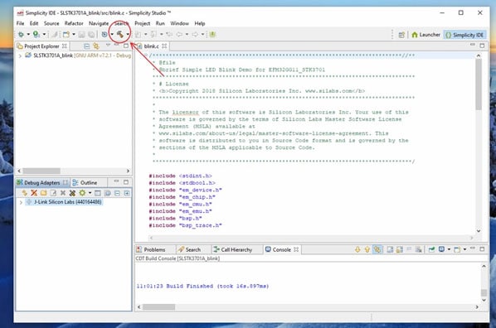
Task: Click the Previous Error up arrow in Console
Action: click(x=367, y=249)
